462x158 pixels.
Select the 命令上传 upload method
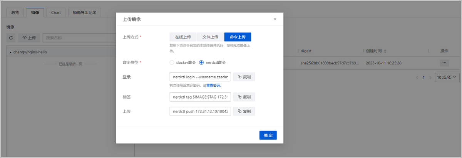coord(238,37)
